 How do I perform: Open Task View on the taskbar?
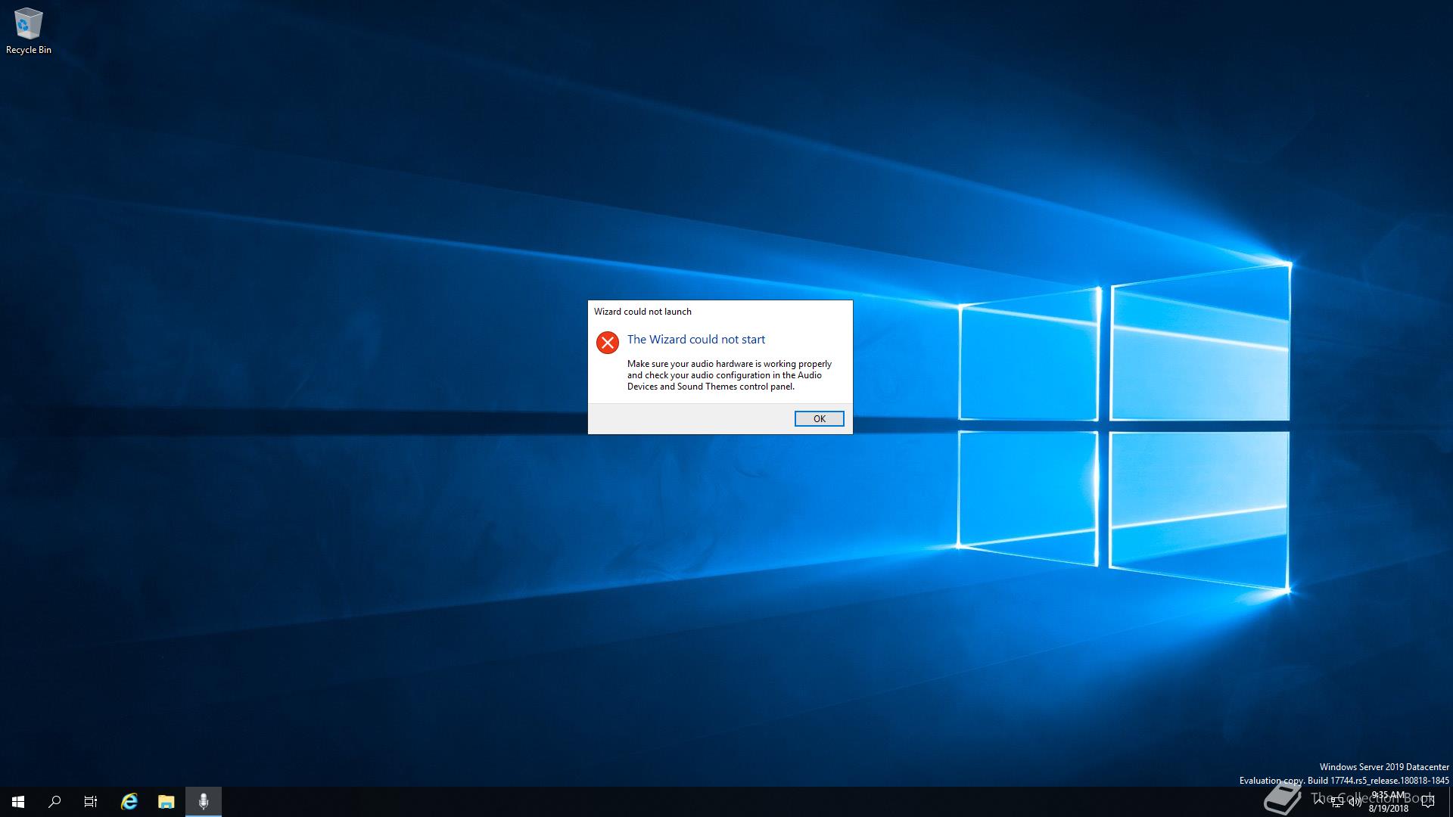click(91, 802)
